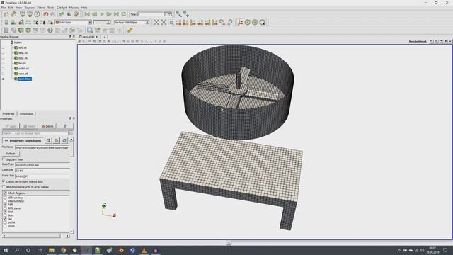The image size is (453, 255).
Task: Select fan.stl in the Pipeline Browser
Action: (22, 63)
